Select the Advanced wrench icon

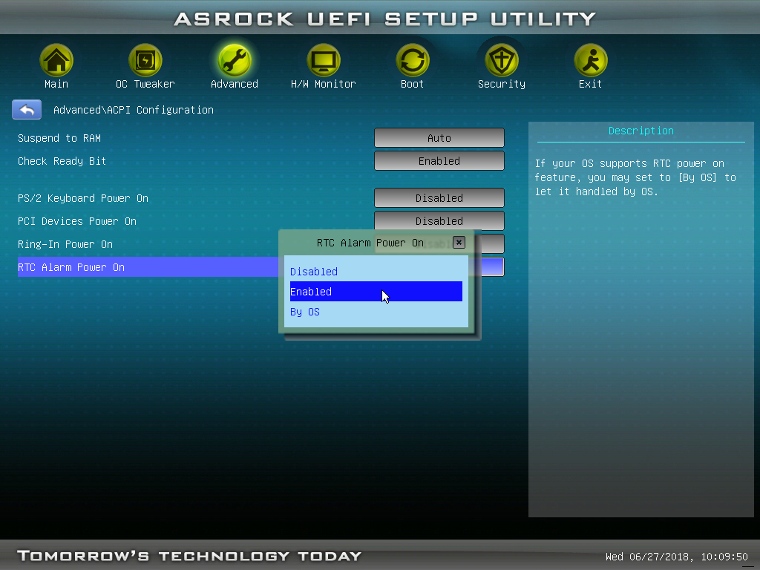point(234,60)
